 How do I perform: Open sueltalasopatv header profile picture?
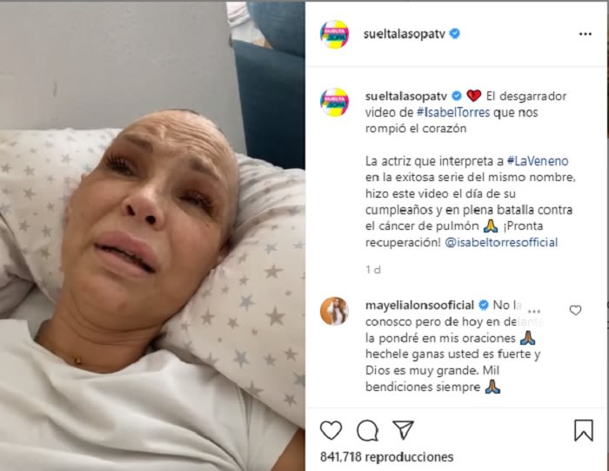(334, 34)
